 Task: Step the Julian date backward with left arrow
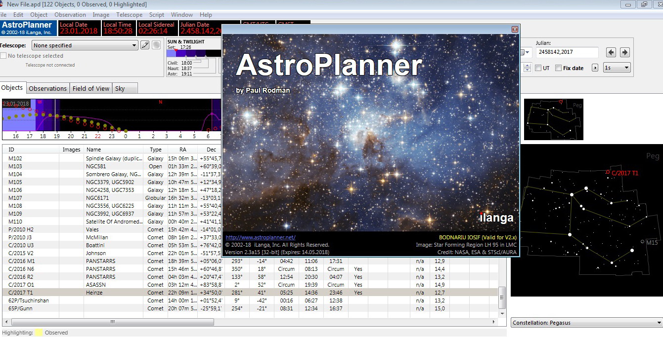coord(611,52)
